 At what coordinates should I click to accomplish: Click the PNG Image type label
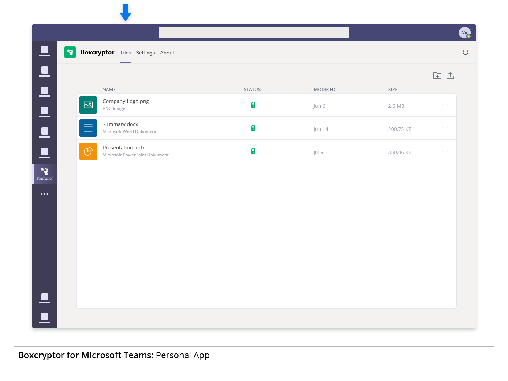pyautogui.click(x=114, y=108)
